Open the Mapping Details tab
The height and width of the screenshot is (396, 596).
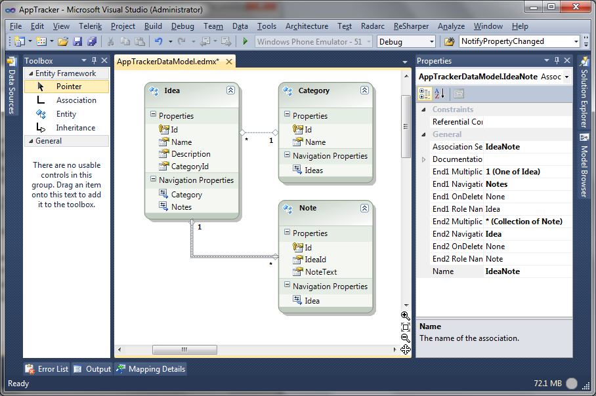(151, 369)
